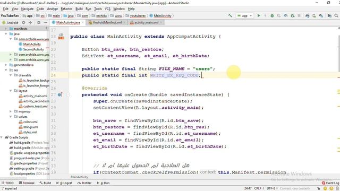The width and height of the screenshot is (340, 191).
Task: Expand the mipmap folder
Action: [11, 111]
